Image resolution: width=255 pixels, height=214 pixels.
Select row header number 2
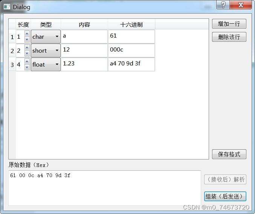click(x=12, y=51)
